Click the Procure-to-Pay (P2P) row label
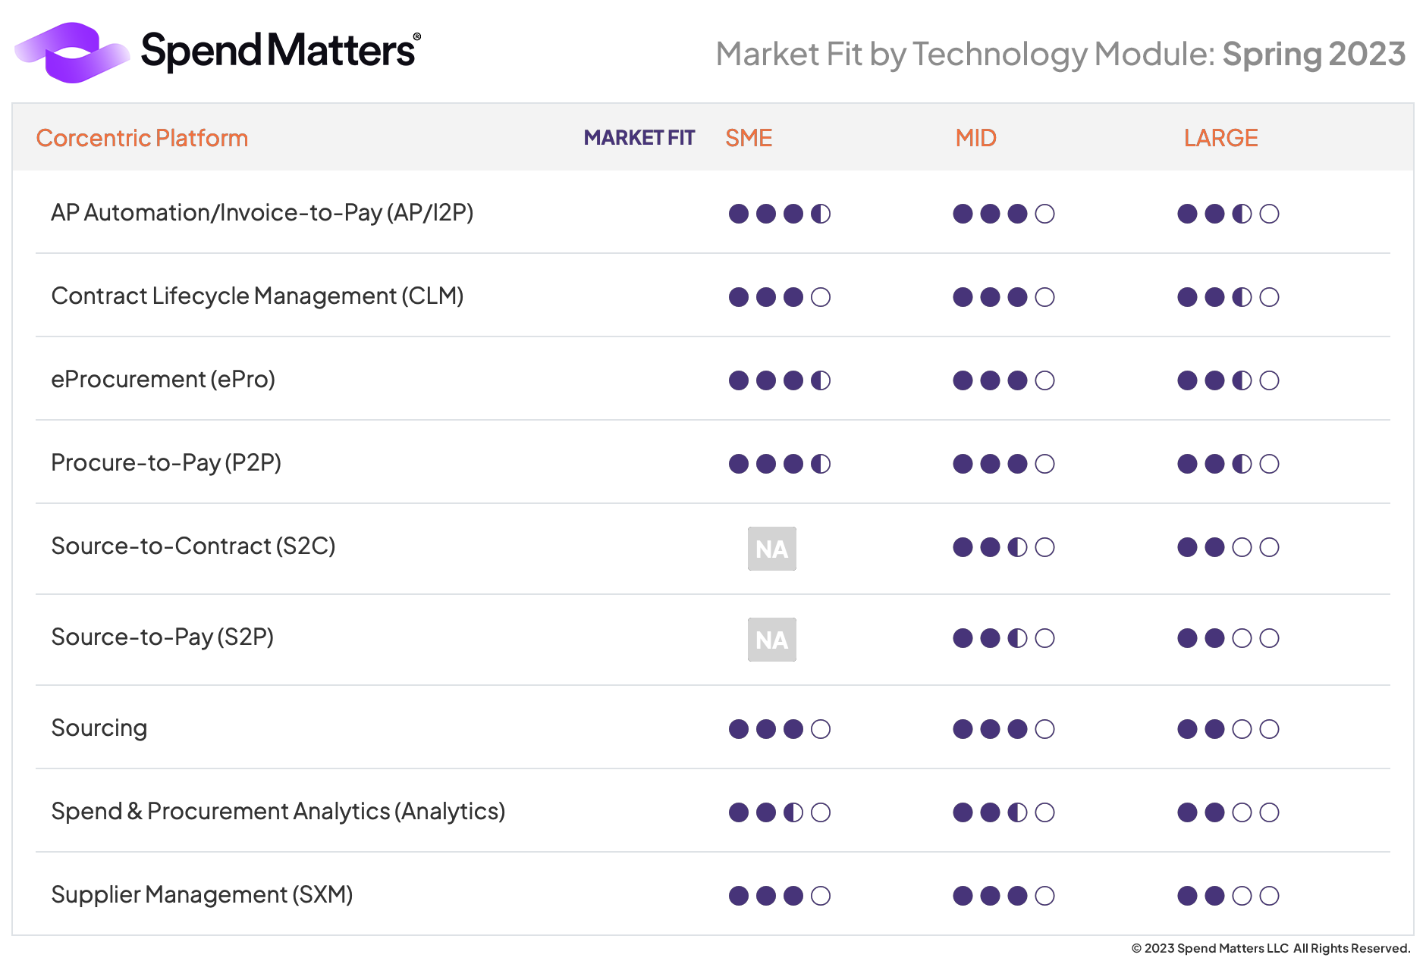 click(166, 462)
